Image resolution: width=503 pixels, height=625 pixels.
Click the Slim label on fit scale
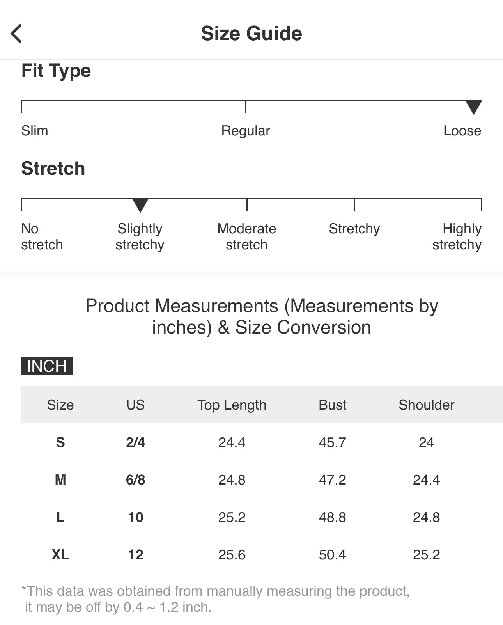35,131
